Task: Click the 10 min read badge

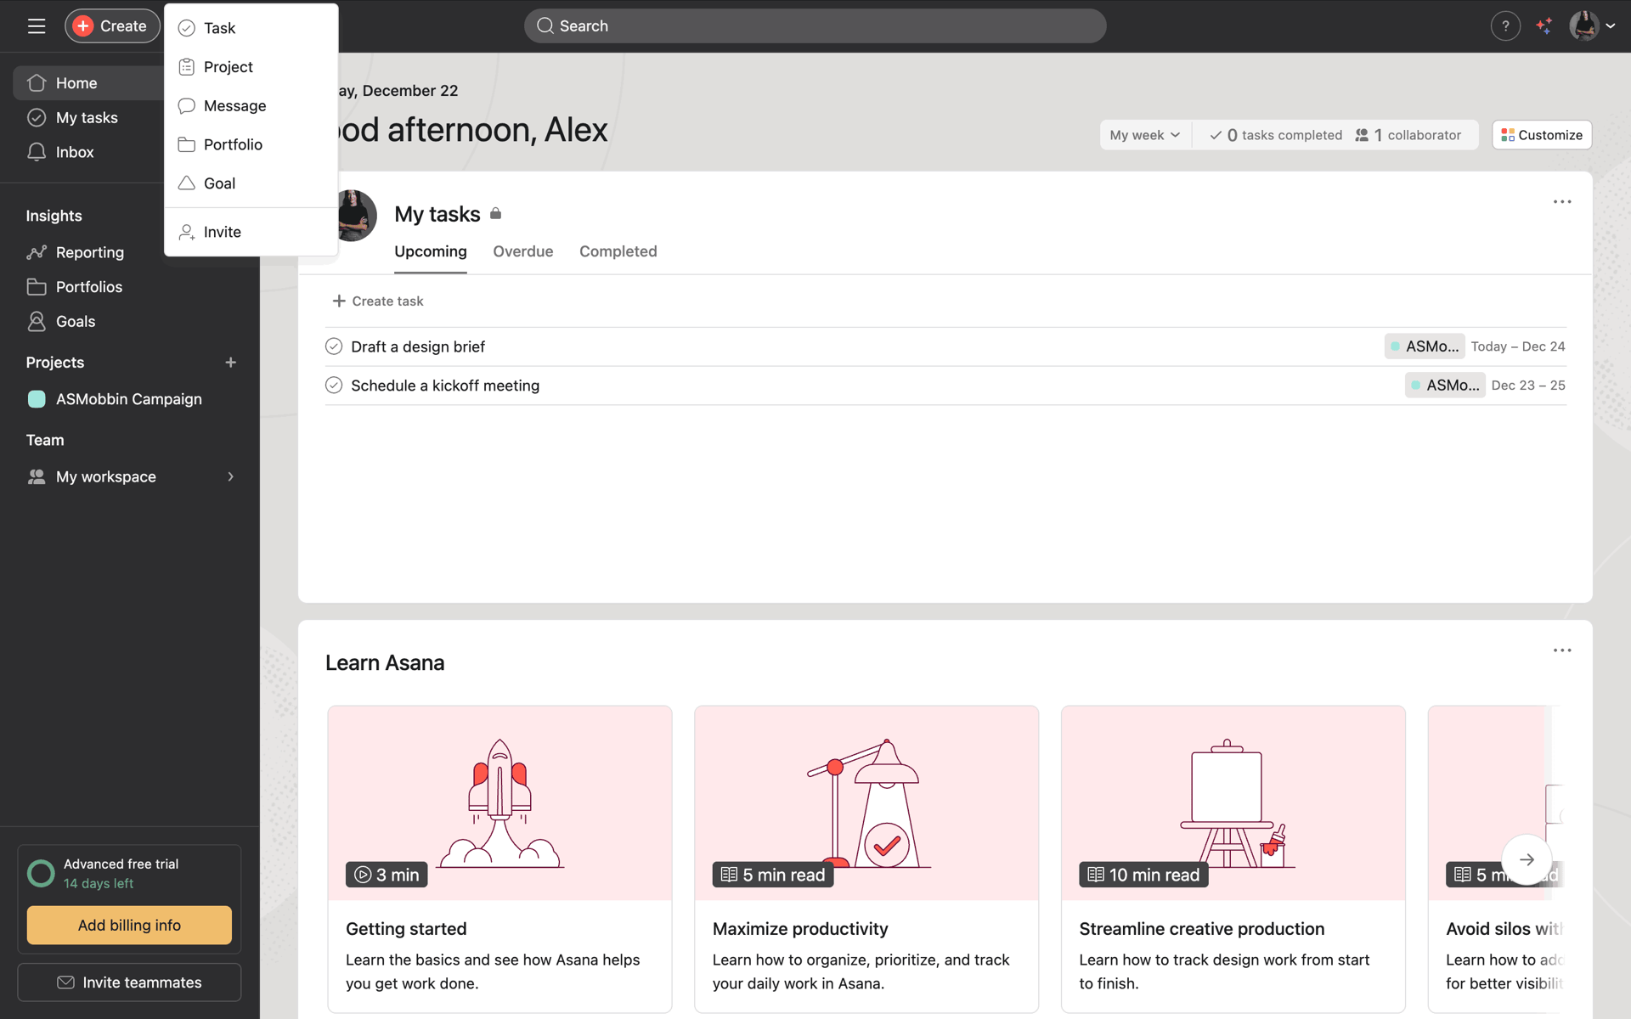Action: point(1143,875)
